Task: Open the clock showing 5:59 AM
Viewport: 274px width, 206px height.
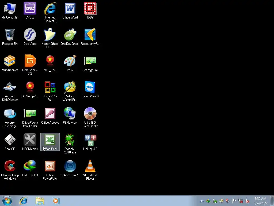Action: point(260,201)
